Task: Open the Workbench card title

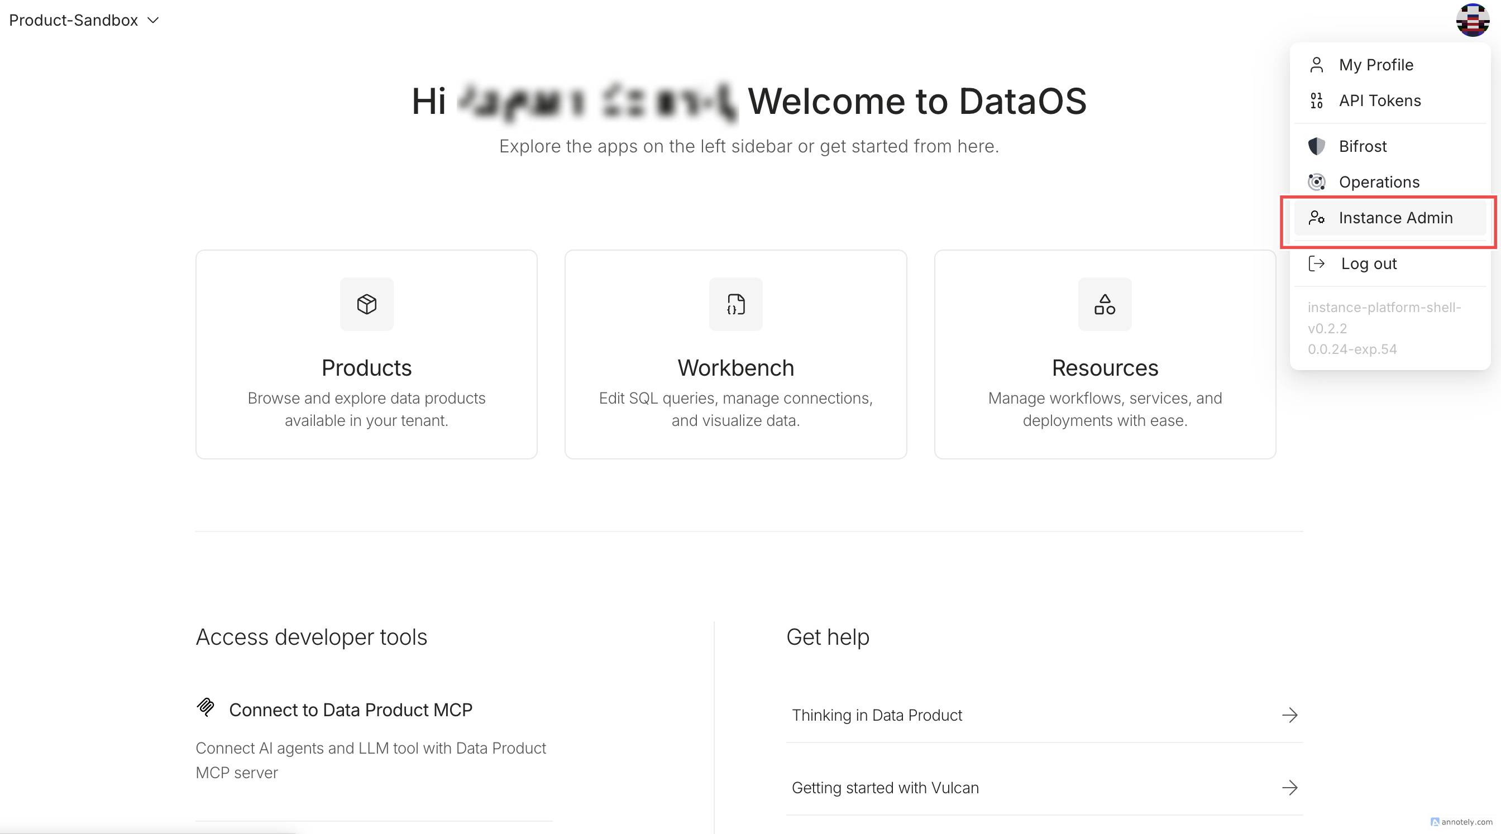Action: 735,368
